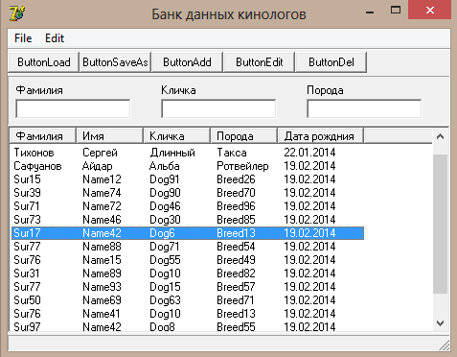Click the name cell Сергей
This screenshot has height=357, width=457.
coord(100,153)
